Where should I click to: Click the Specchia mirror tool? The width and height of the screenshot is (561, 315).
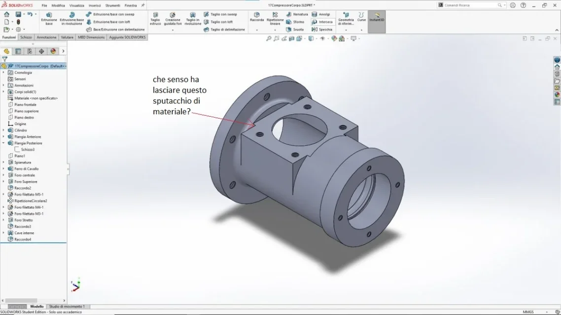(322, 30)
